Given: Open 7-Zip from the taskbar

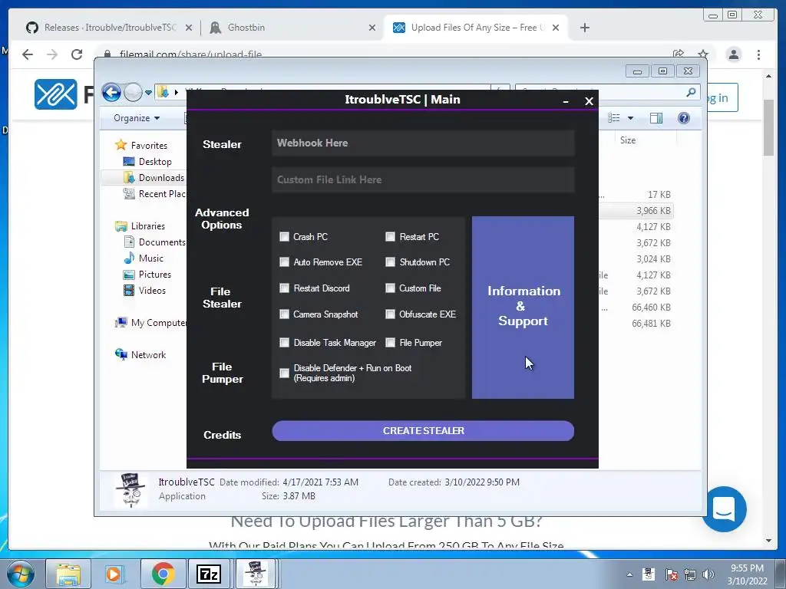Looking at the screenshot, I should point(209,574).
